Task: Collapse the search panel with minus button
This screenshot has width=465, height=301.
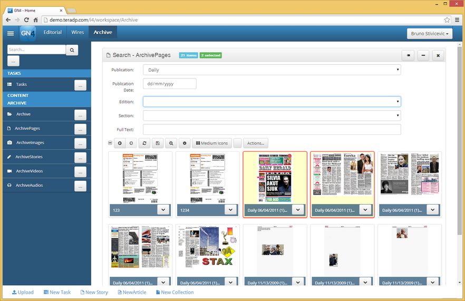Action: pos(423,55)
